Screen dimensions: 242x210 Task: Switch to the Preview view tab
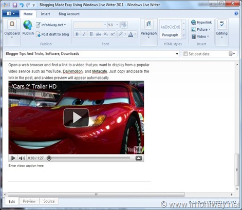click(x=29, y=201)
